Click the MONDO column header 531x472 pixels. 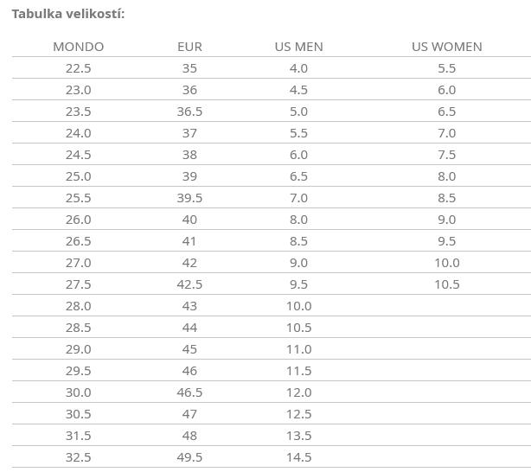point(78,47)
